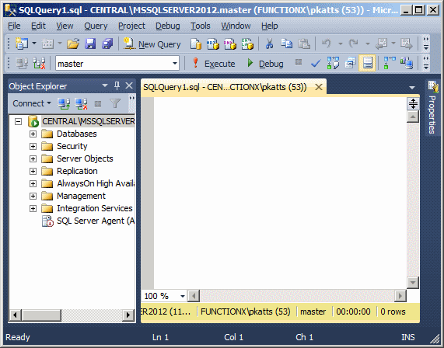
Task: Open the New Project dropdown arrow
Action: [x=34, y=43]
